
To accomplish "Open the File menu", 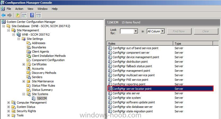I will pyautogui.click(x=9, y=9).
